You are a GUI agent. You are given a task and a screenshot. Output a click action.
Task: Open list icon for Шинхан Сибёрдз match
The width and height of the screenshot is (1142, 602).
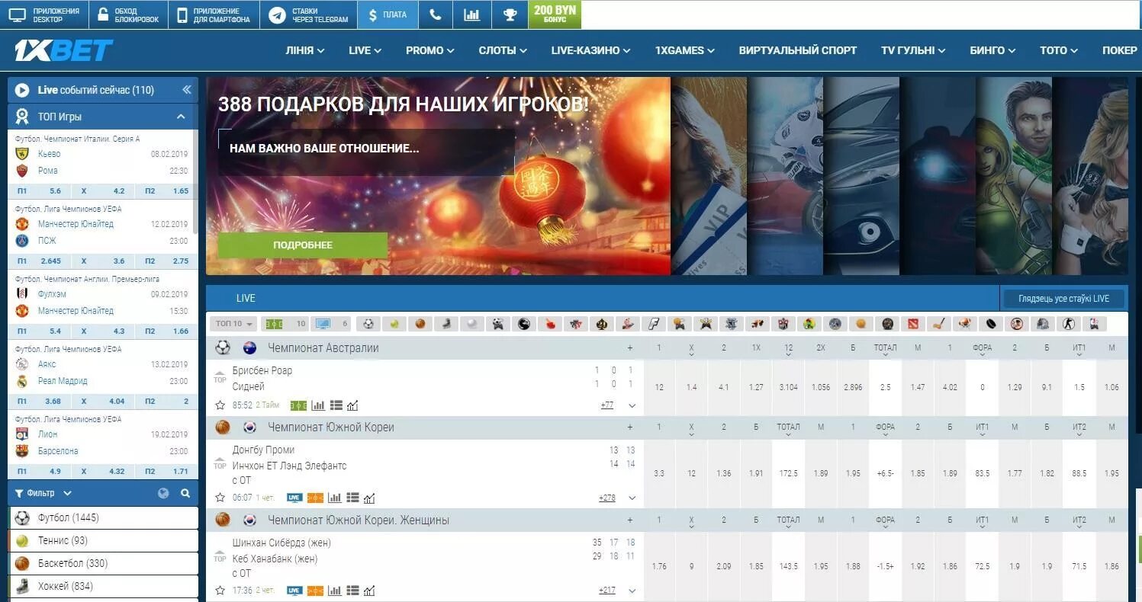pos(352,591)
